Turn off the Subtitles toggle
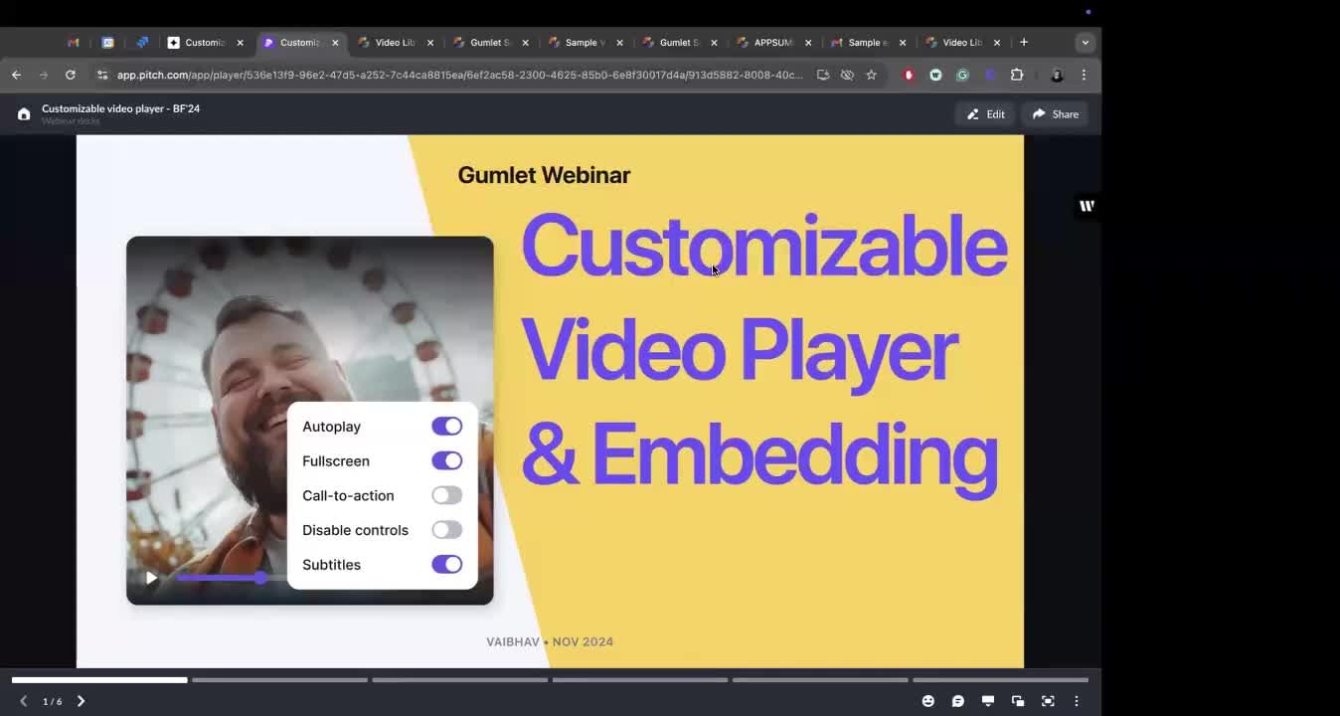This screenshot has width=1340, height=716. point(446,565)
